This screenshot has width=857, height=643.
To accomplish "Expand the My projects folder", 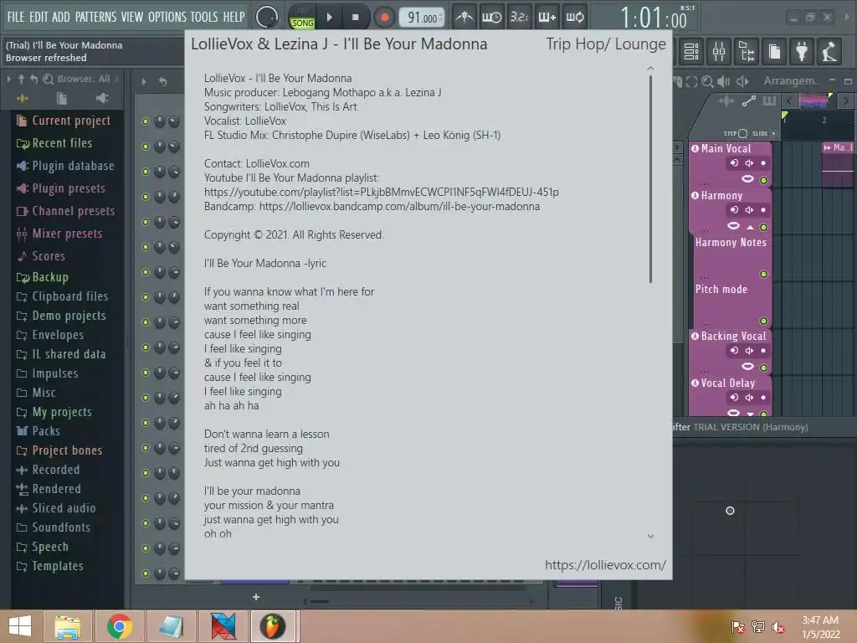I will coord(54,412).
